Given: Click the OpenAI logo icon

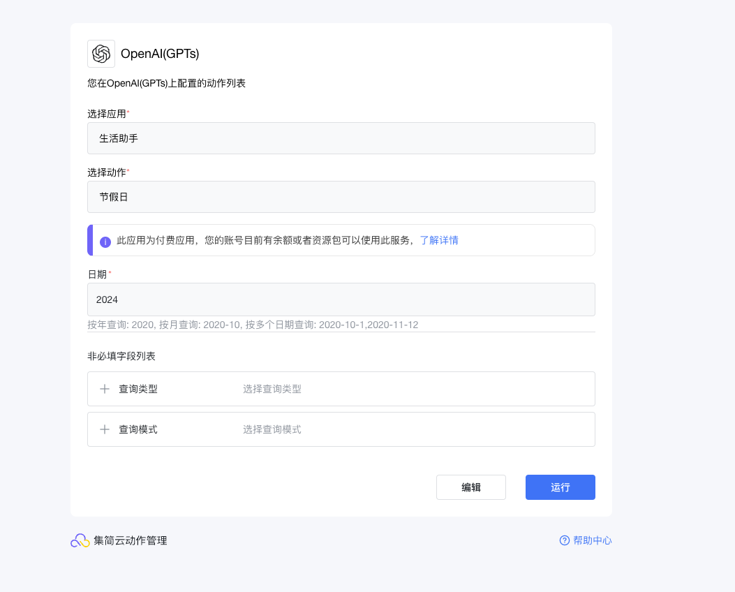Looking at the screenshot, I should click(101, 54).
